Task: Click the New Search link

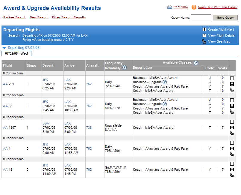Action: click(39, 17)
